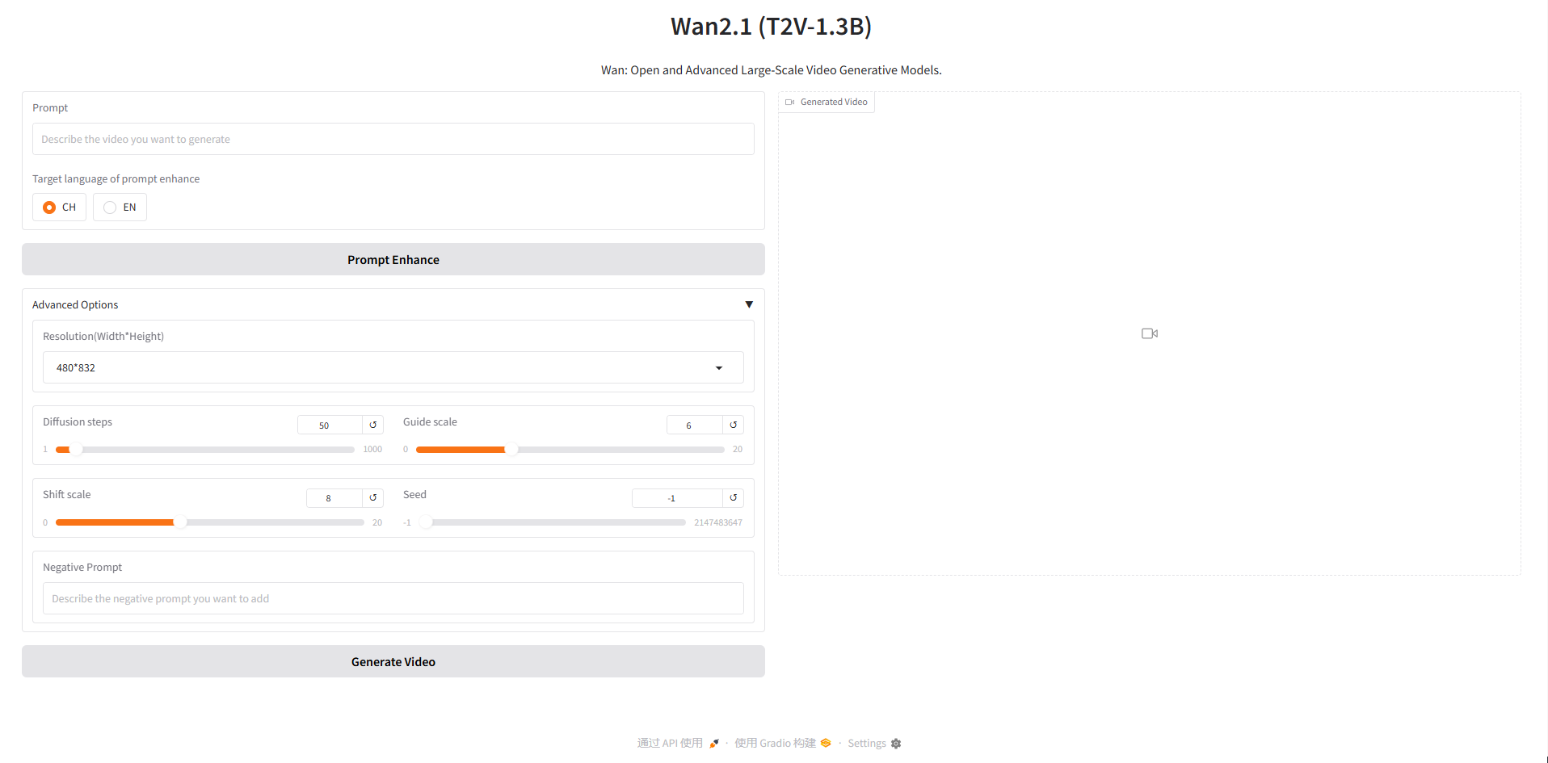The height and width of the screenshot is (763, 1548).
Task: Click the Shift scale slider track
Action: 209,522
